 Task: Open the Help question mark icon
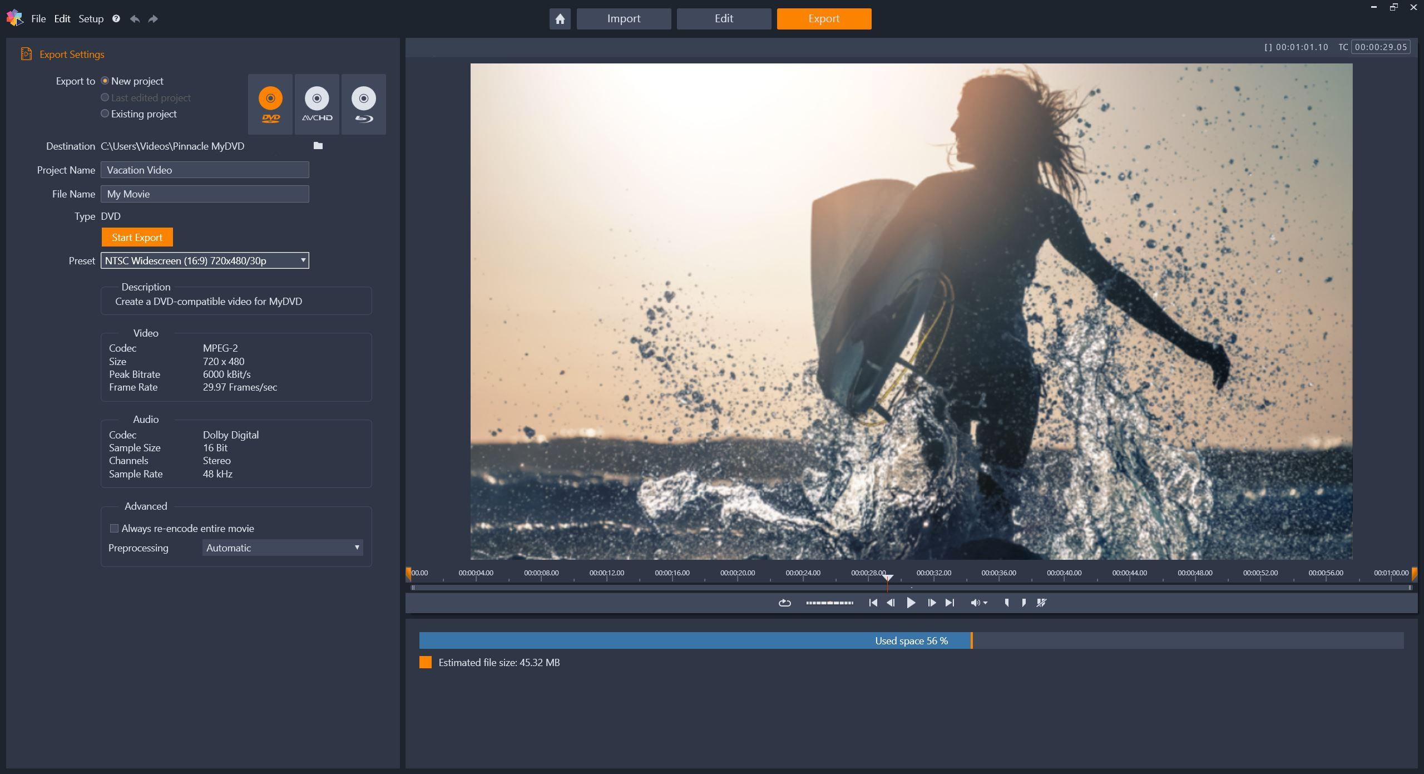(x=116, y=18)
